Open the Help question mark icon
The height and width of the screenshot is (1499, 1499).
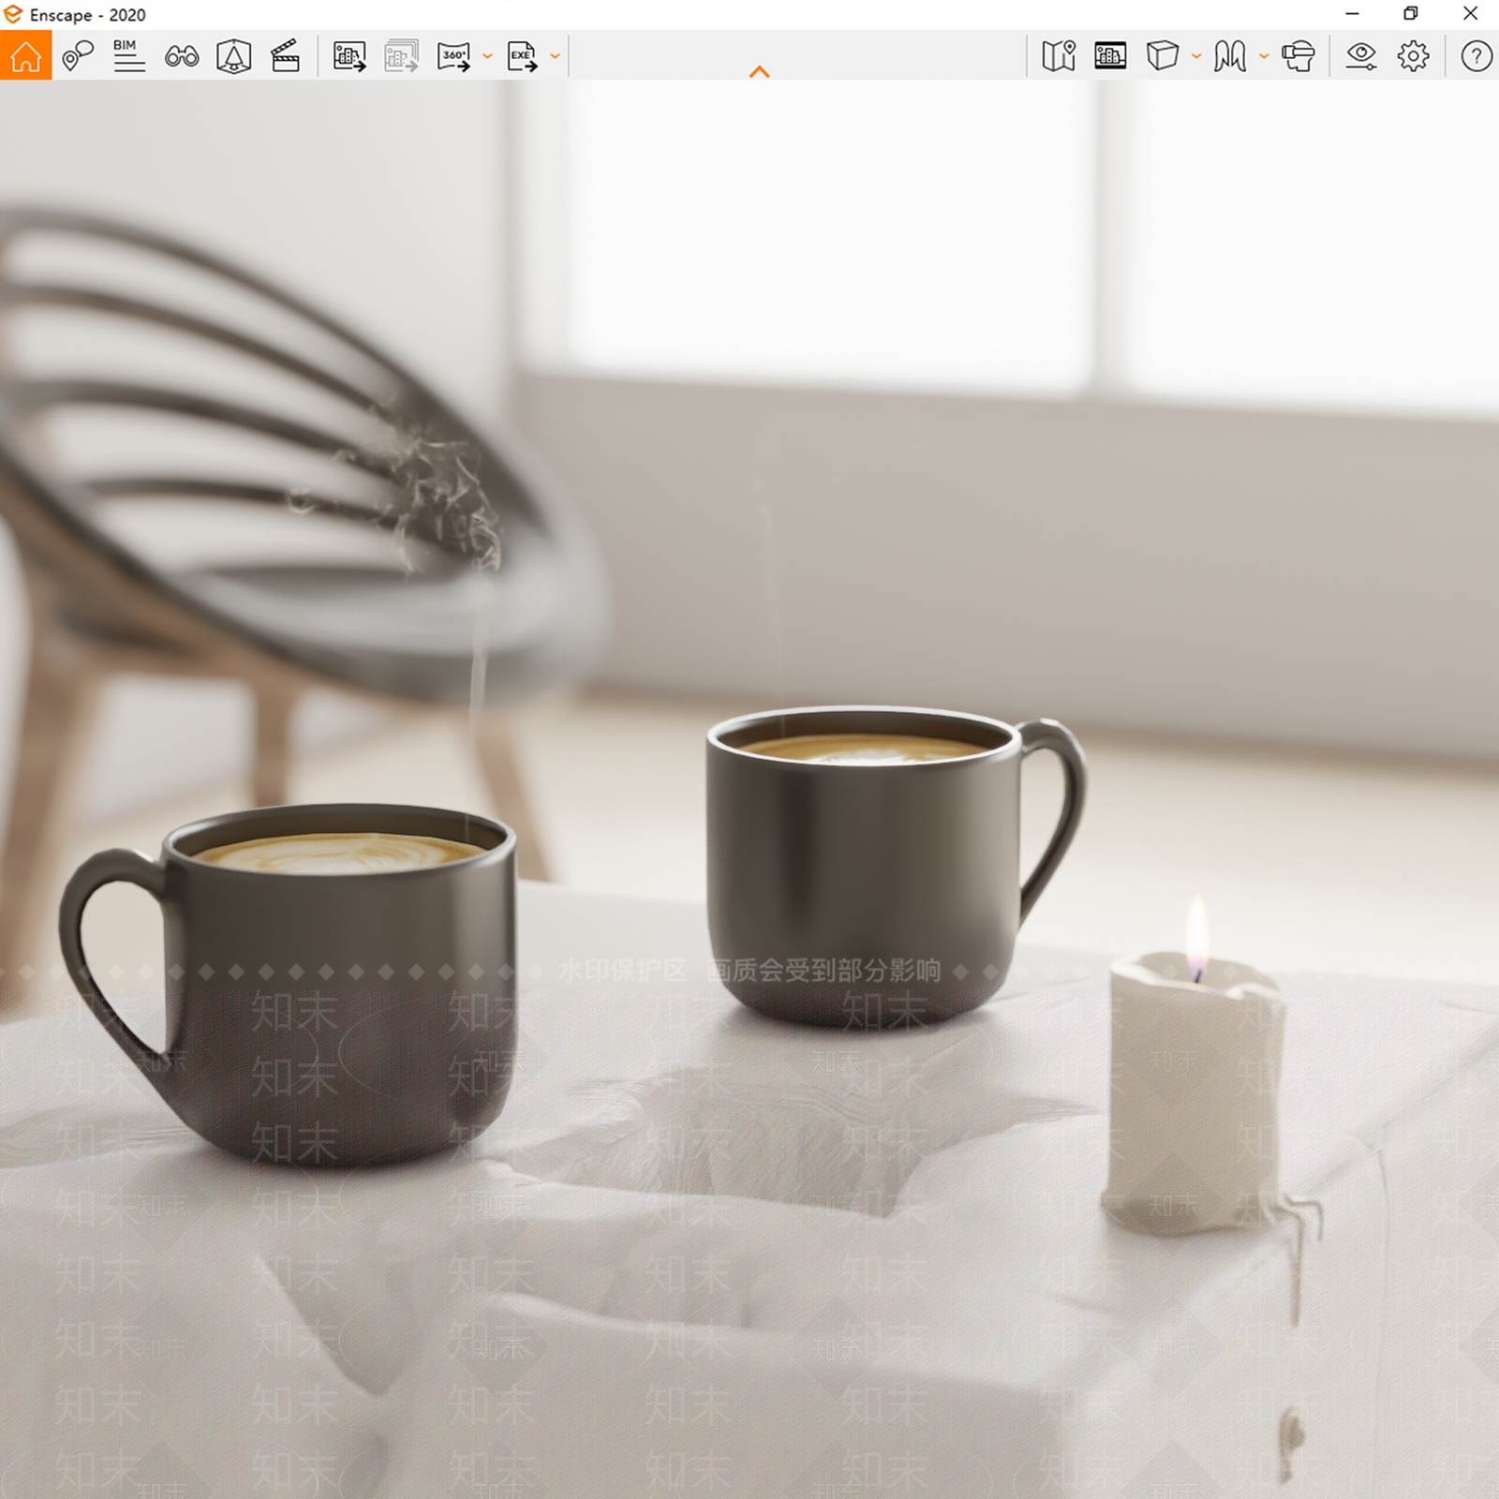[x=1477, y=56]
